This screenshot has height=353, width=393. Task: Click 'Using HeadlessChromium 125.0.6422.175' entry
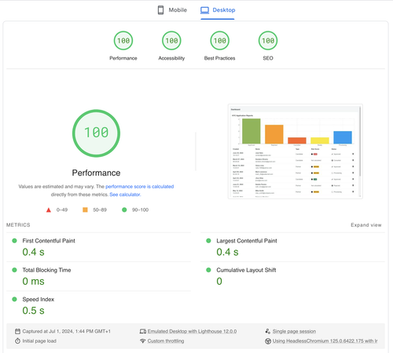point(325,341)
